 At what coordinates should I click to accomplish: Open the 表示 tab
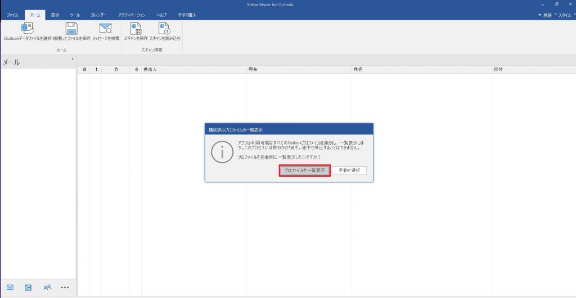click(55, 15)
